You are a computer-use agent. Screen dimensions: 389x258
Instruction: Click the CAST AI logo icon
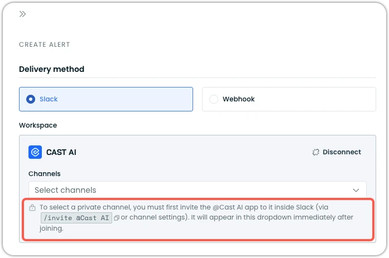(x=35, y=152)
